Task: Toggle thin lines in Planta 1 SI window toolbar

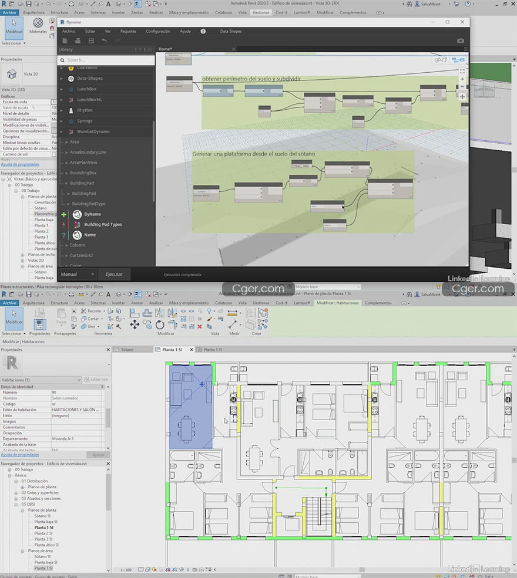Action: 137,294
